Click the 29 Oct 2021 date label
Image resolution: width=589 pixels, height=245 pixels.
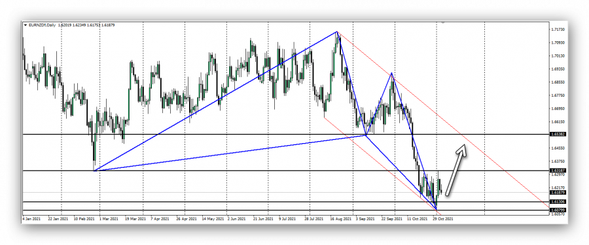pyautogui.click(x=443, y=218)
